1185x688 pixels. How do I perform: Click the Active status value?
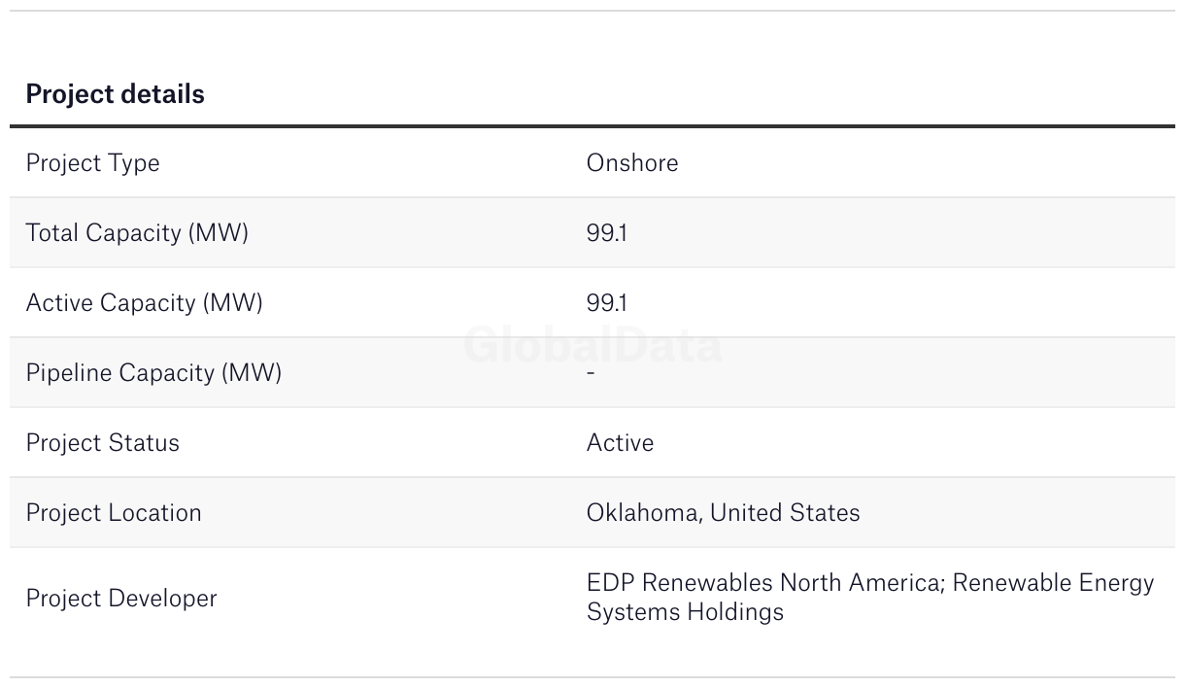coord(620,442)
